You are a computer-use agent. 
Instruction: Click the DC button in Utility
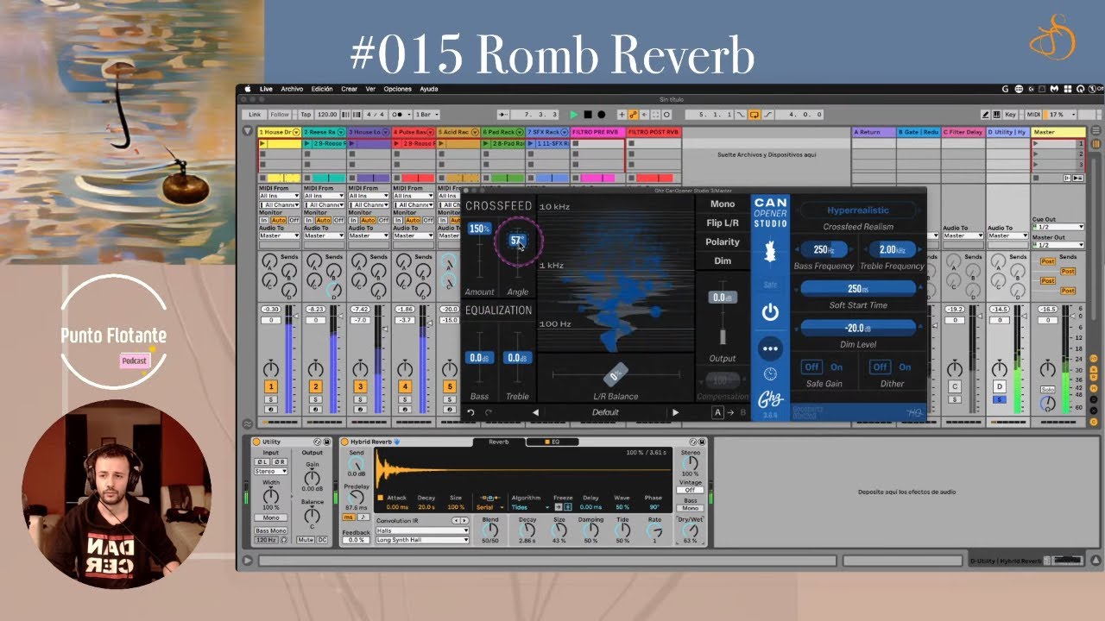click(322, 540)
